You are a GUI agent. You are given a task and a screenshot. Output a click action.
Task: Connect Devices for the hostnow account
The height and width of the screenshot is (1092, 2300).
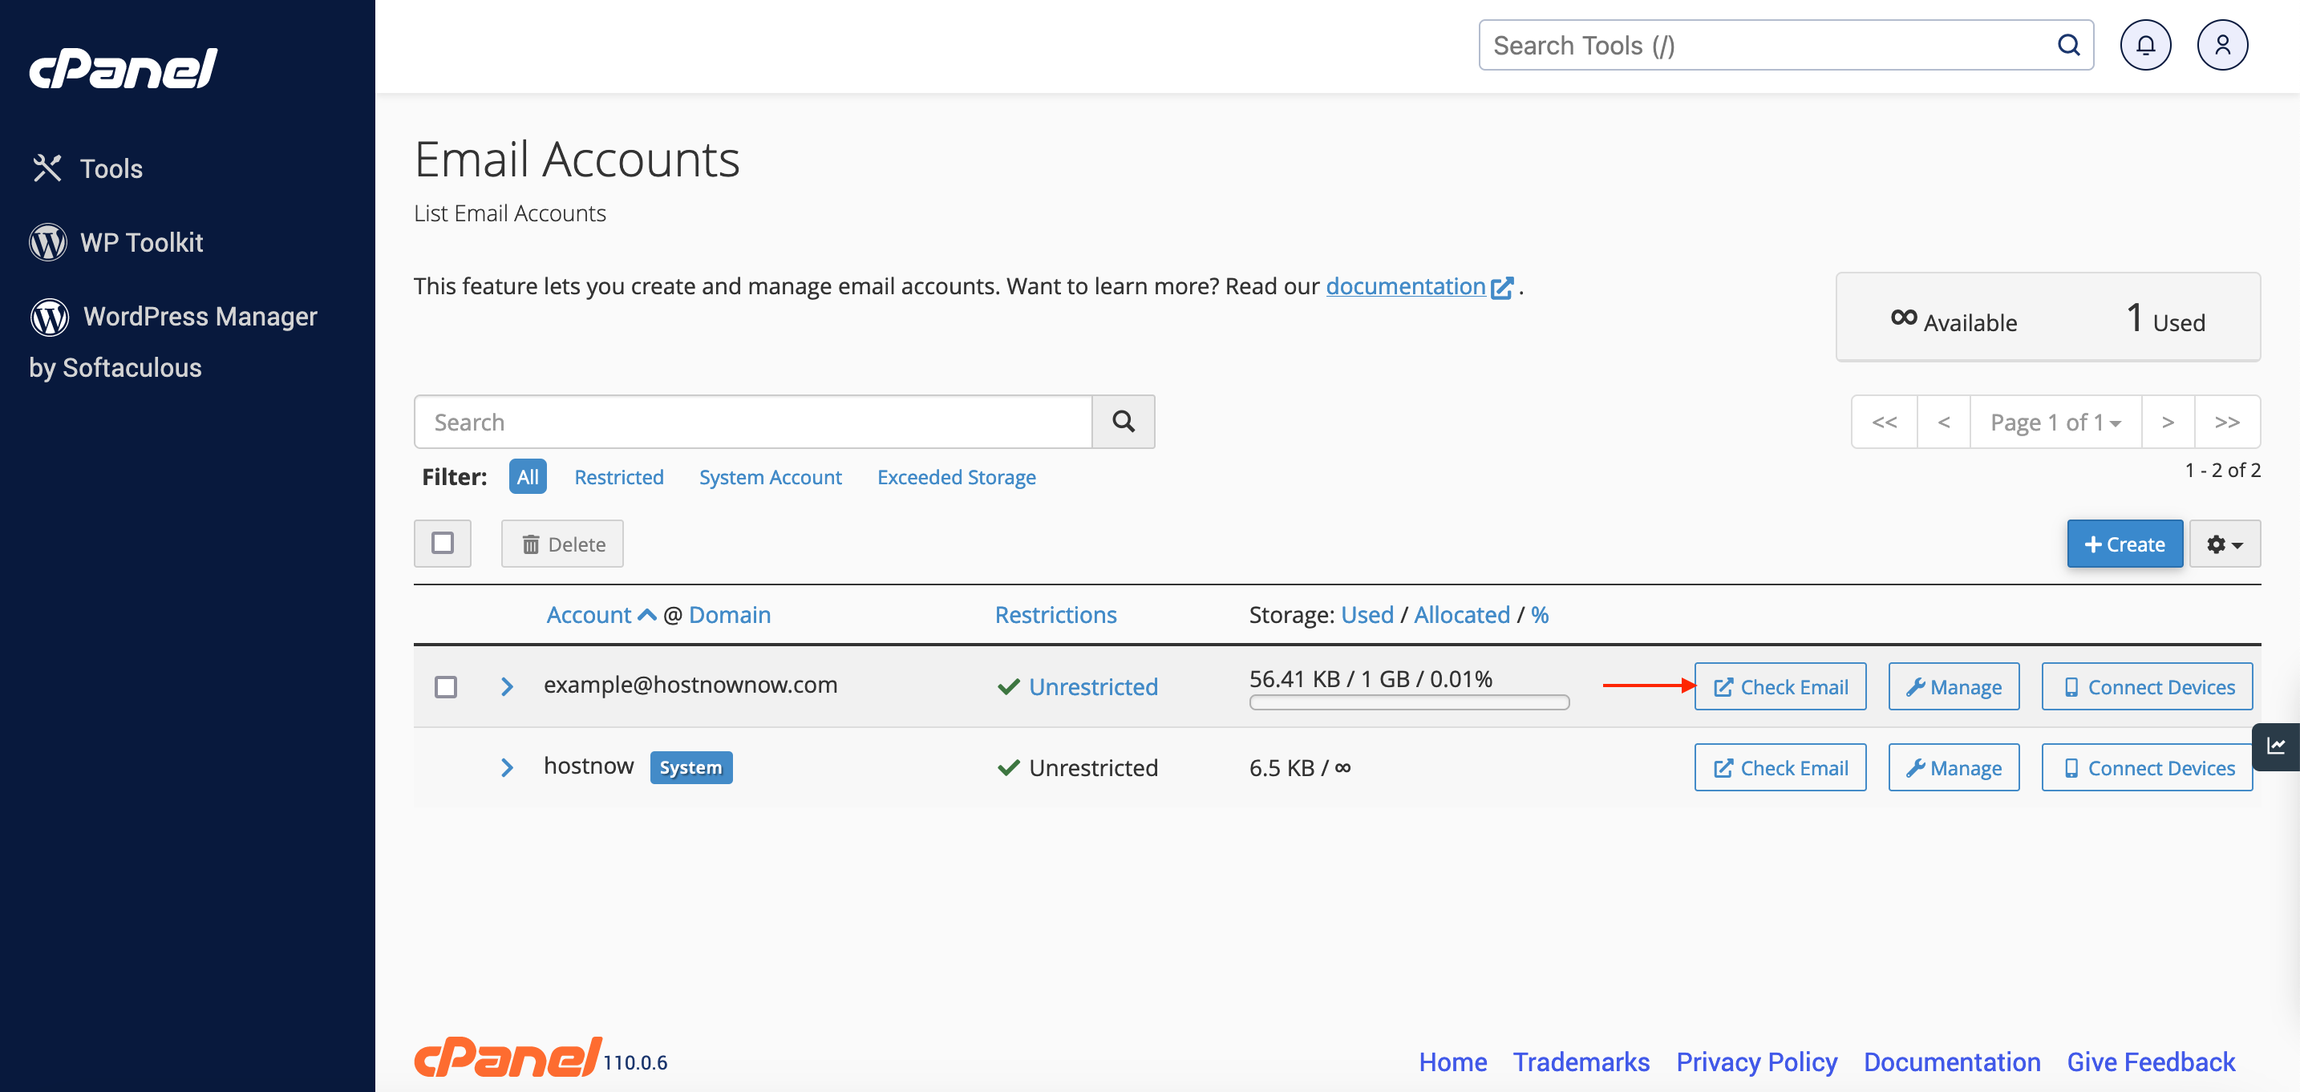pos(2148,768)
